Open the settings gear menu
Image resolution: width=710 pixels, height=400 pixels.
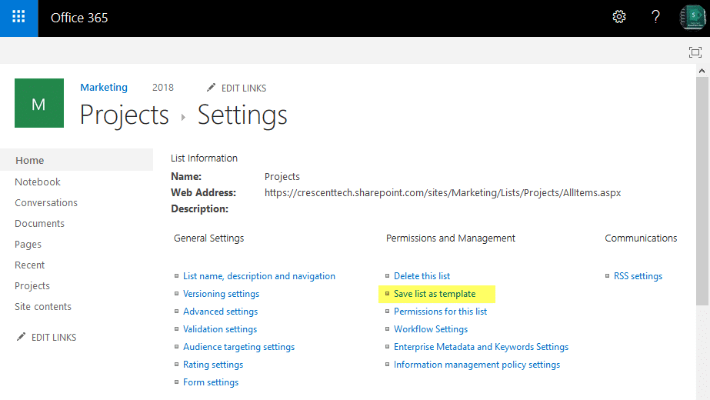[618, 18]
